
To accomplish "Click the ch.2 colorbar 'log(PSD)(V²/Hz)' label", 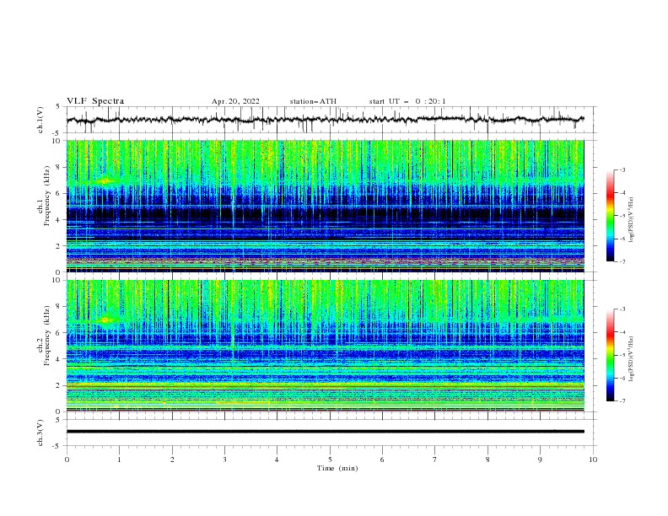I will [x=632, y=359].
